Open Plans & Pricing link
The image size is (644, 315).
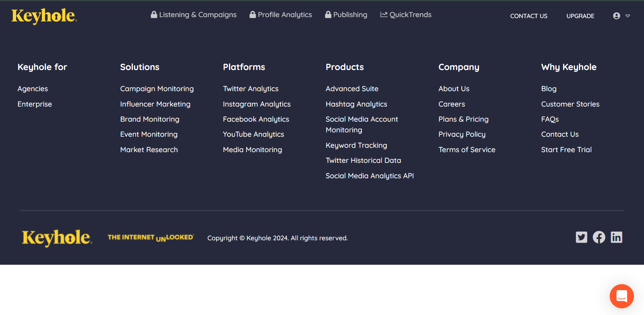click(463, 119)
